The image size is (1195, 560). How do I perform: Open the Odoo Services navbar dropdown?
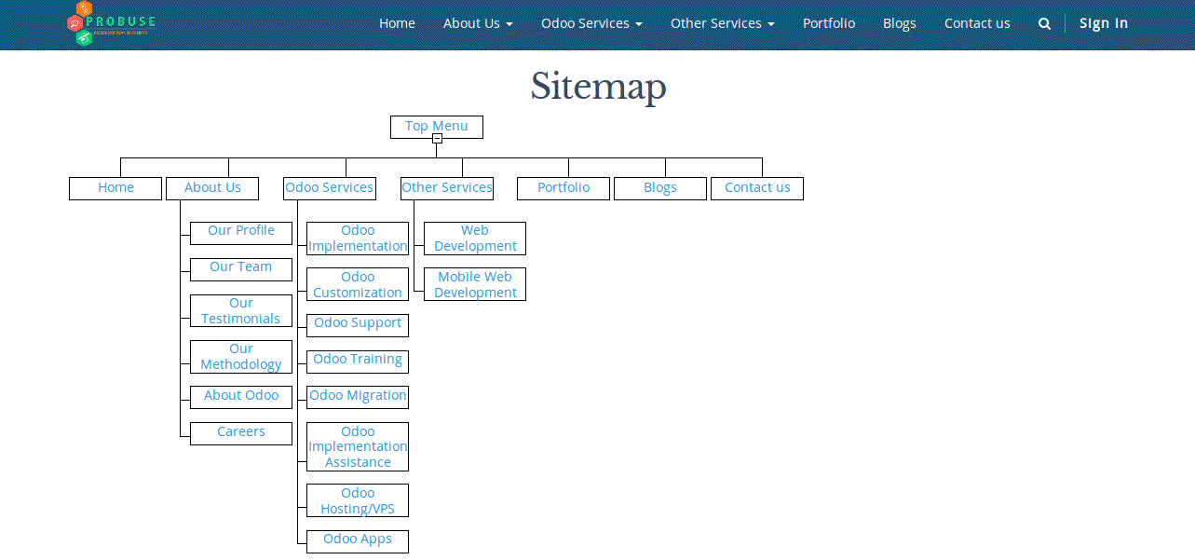(591, 24)
